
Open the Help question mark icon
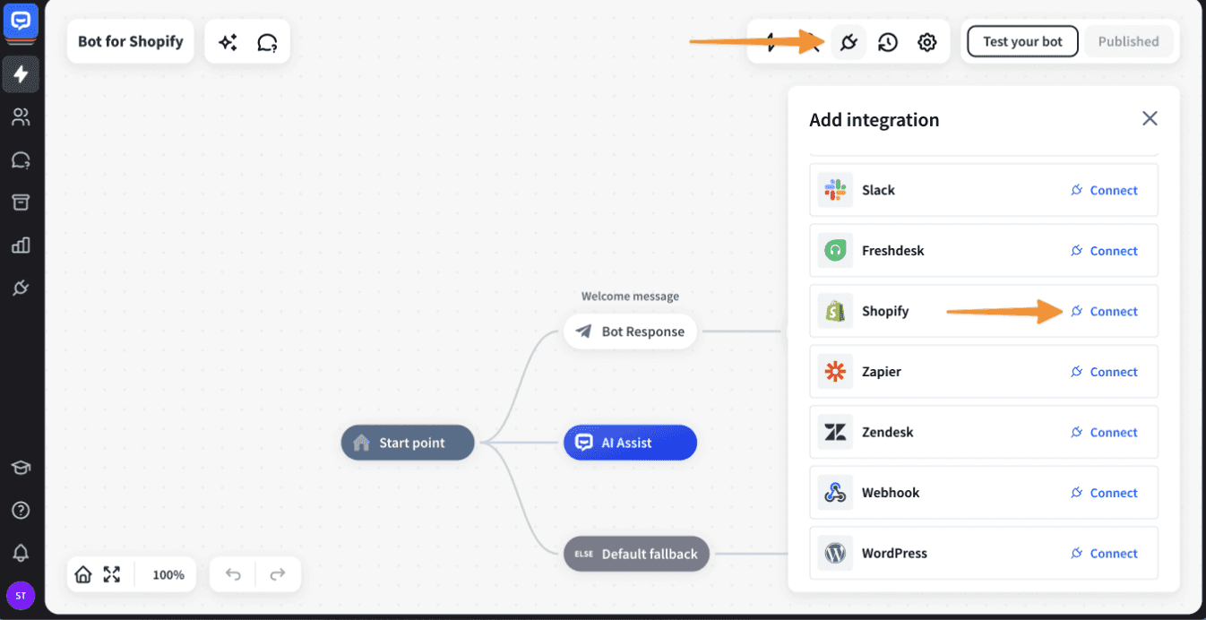(21, 511)
